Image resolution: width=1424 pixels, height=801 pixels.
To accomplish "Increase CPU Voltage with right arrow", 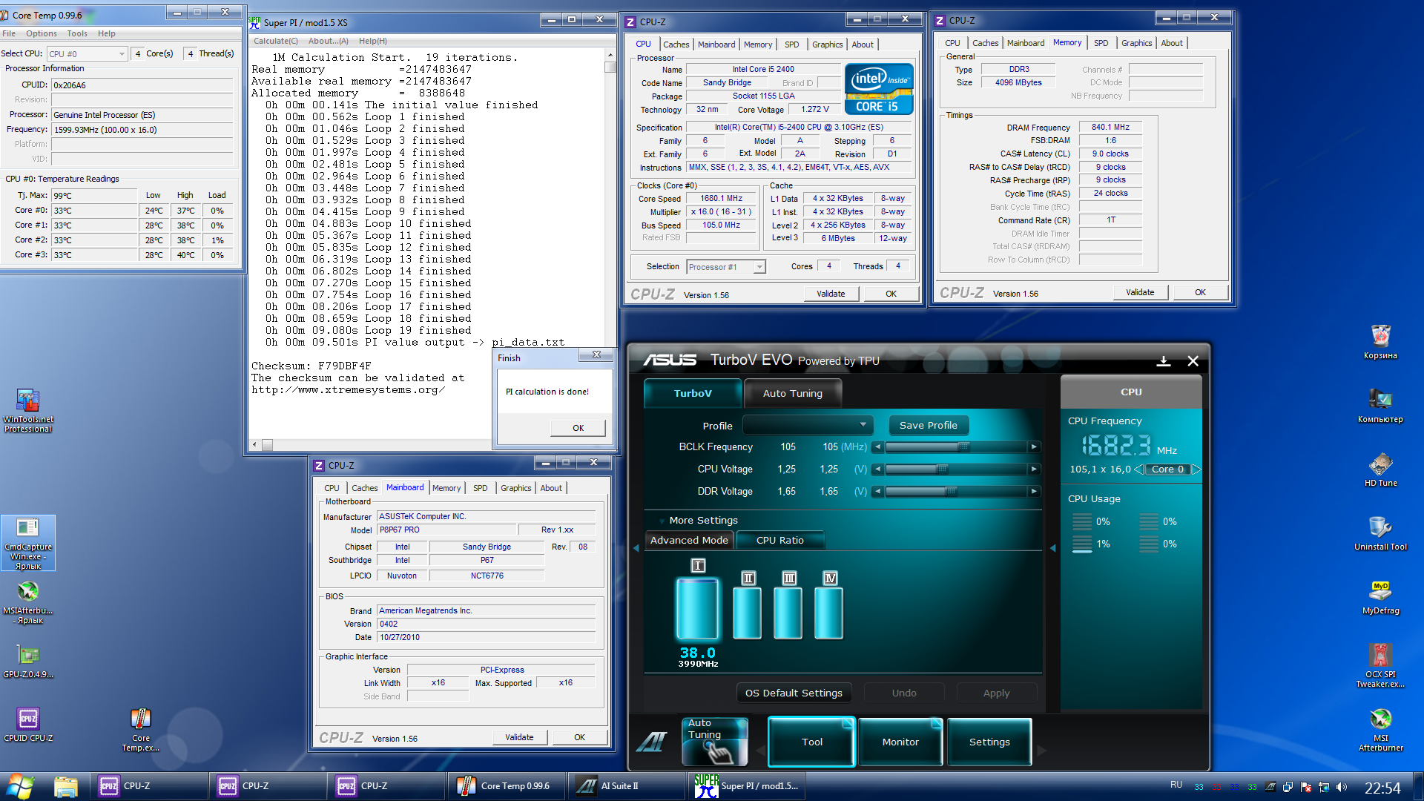I will point(1034,469).
